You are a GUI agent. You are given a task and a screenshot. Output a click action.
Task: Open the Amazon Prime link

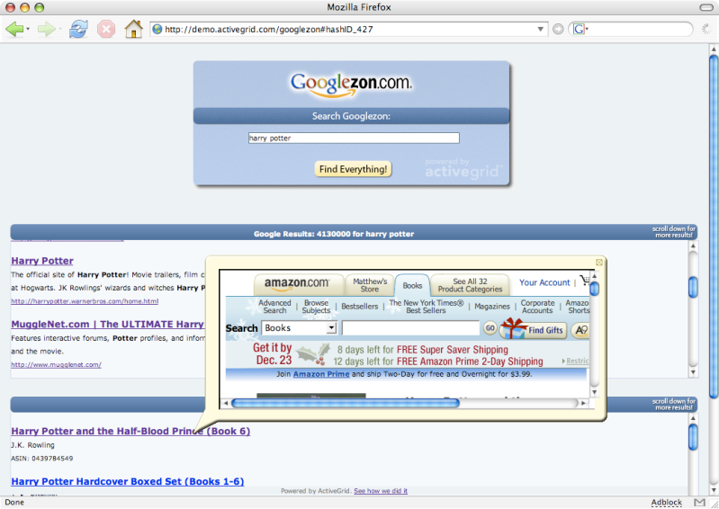pyautogui.click(x=321, y=374)
